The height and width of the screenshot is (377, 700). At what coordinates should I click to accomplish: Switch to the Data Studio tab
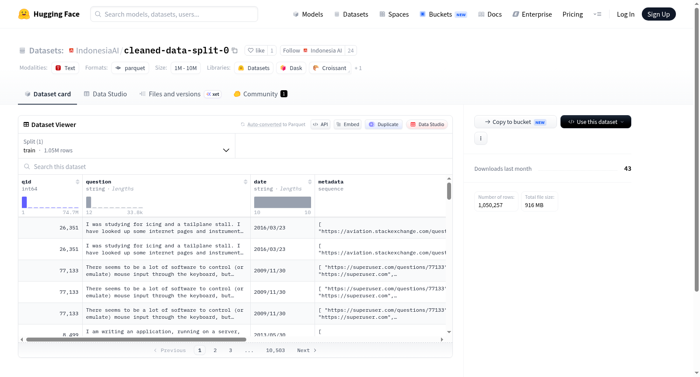pos(105,94)
